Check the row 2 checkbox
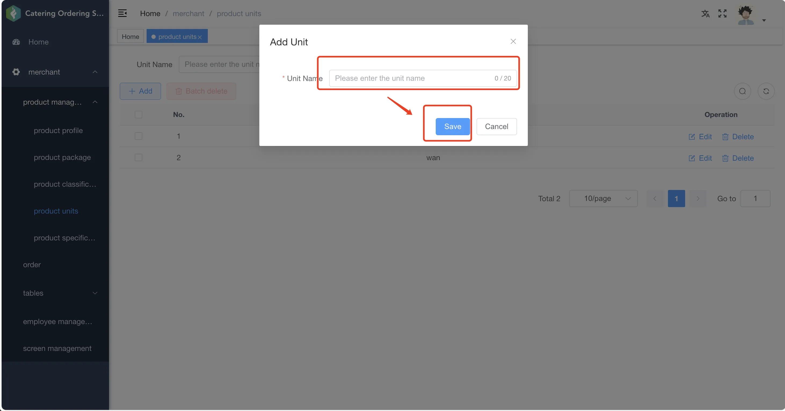The height and width of the screenshot is (411, 785). tap(138, 158)
